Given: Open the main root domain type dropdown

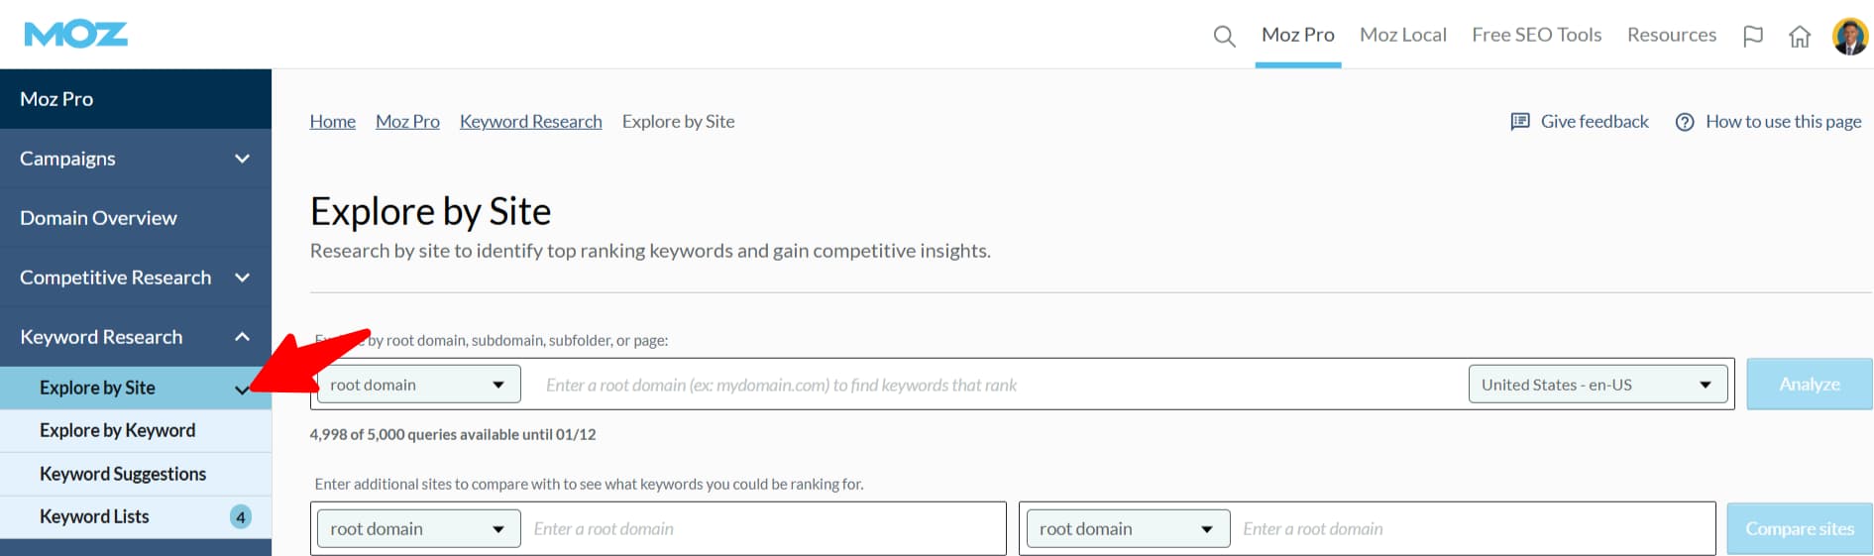Looking at the screenshot, I should point(418,385).
